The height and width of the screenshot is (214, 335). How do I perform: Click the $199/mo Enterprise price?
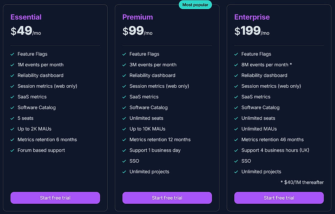(x=252, y=31)
